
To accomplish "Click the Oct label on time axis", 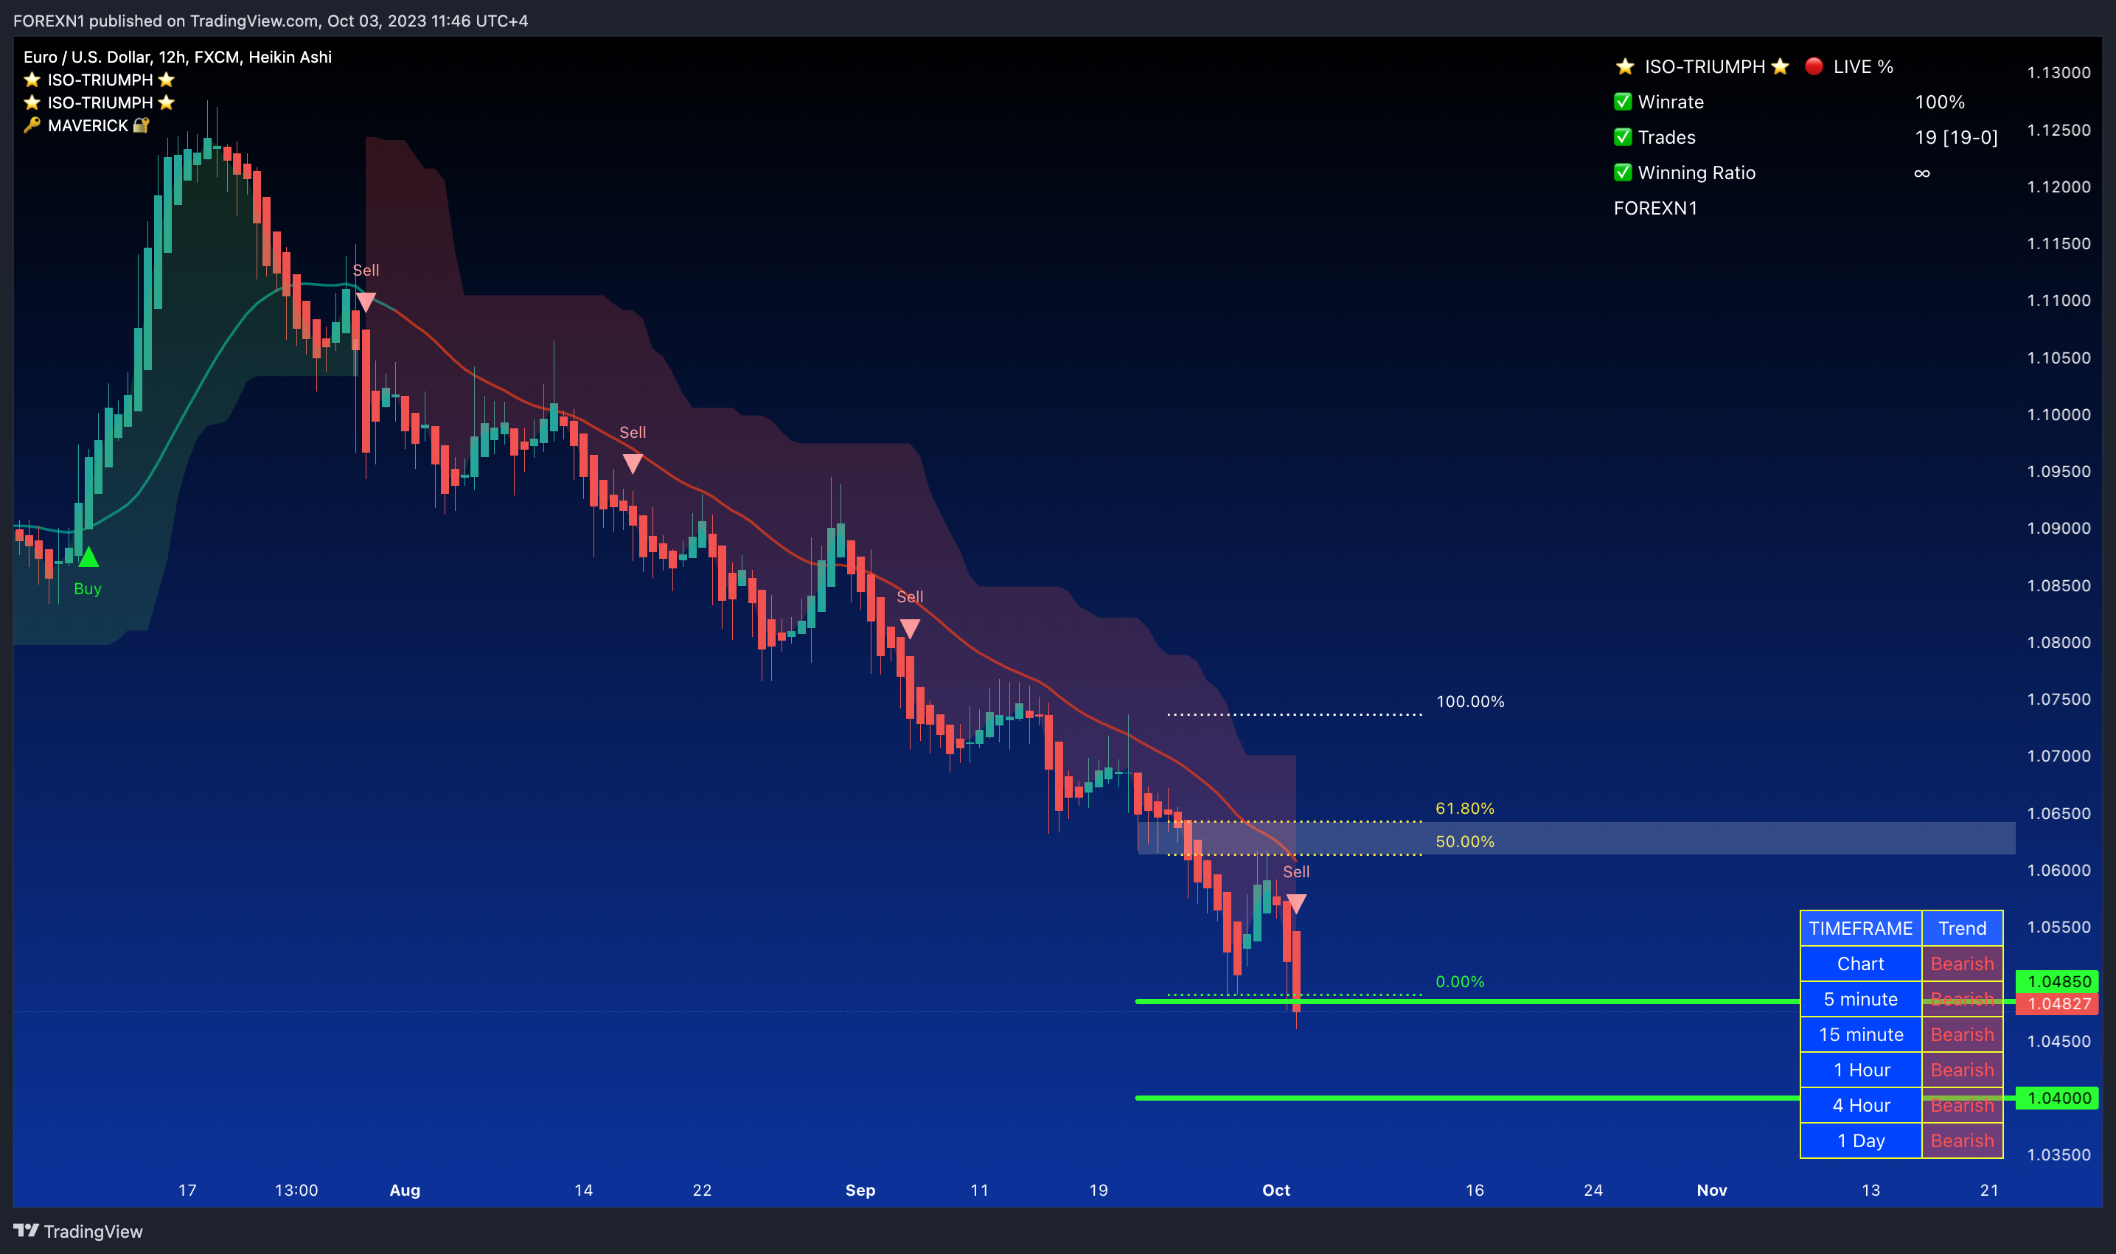I will click(x=1276, y=1190).
